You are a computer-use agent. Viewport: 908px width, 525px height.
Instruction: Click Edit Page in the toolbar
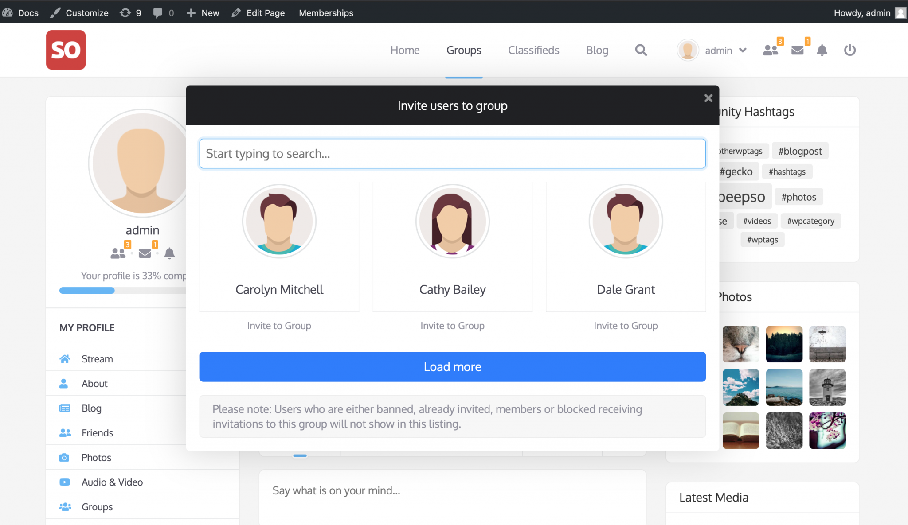coord(258,12)
